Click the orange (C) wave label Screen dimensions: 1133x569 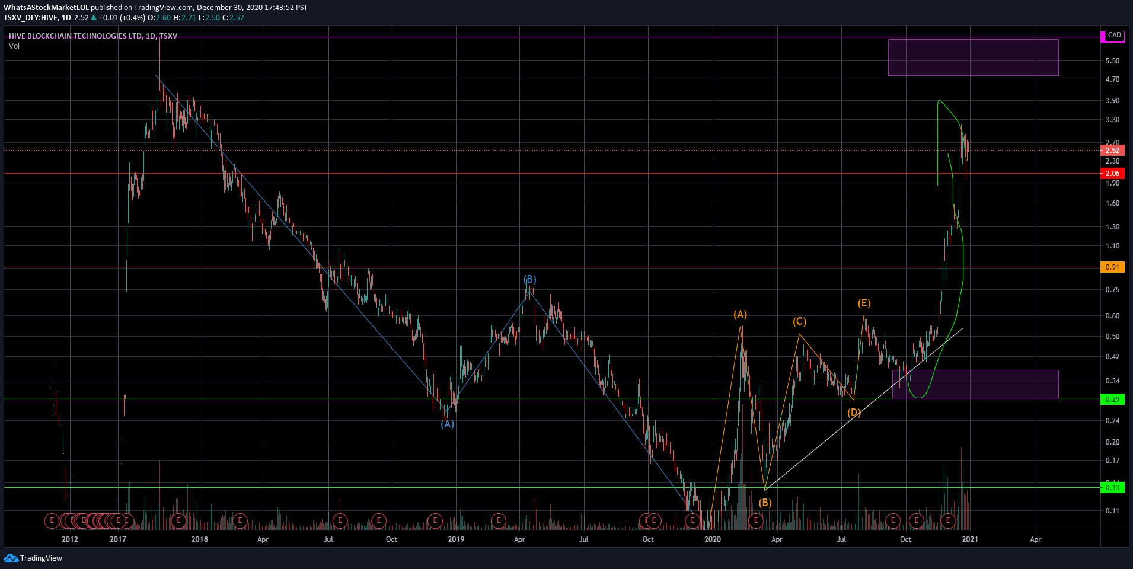[x=799, y=321]
